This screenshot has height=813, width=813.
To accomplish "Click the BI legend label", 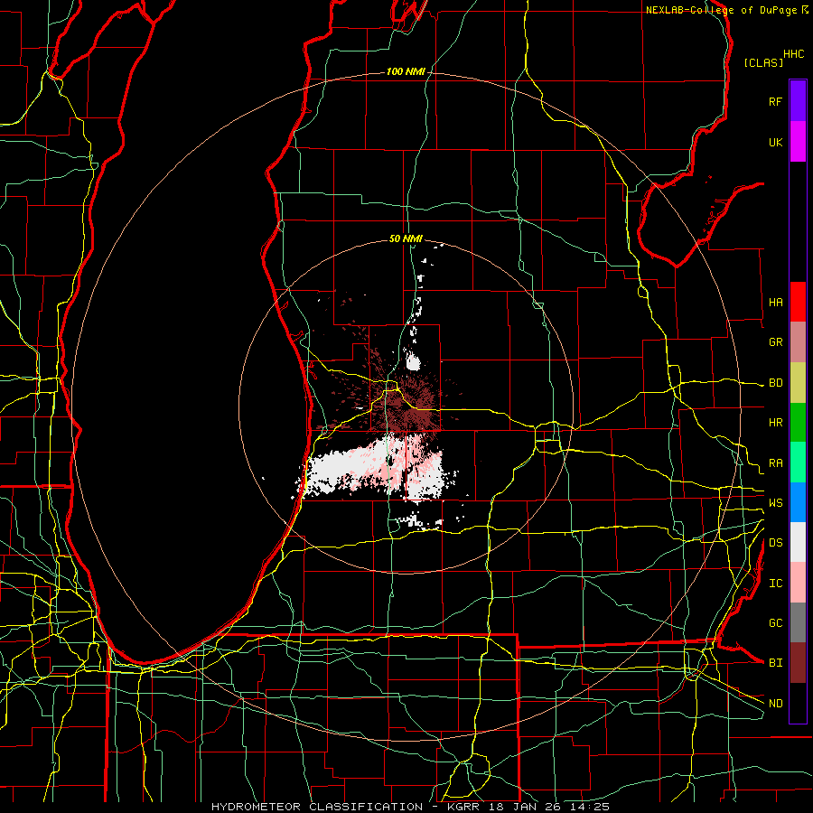I will coord(775,663).
